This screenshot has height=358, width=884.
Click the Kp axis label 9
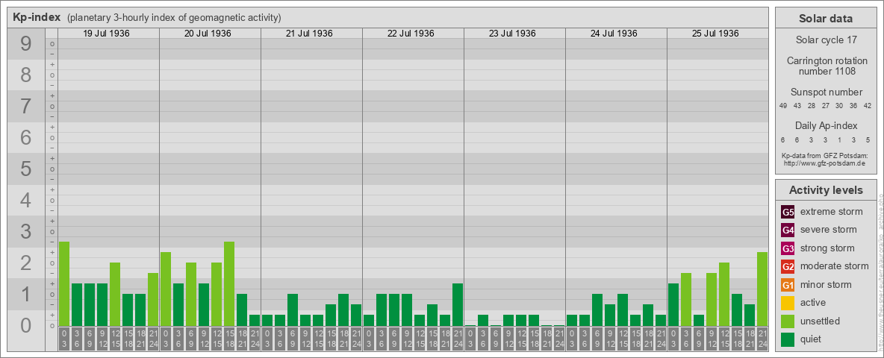pos(25,44)
